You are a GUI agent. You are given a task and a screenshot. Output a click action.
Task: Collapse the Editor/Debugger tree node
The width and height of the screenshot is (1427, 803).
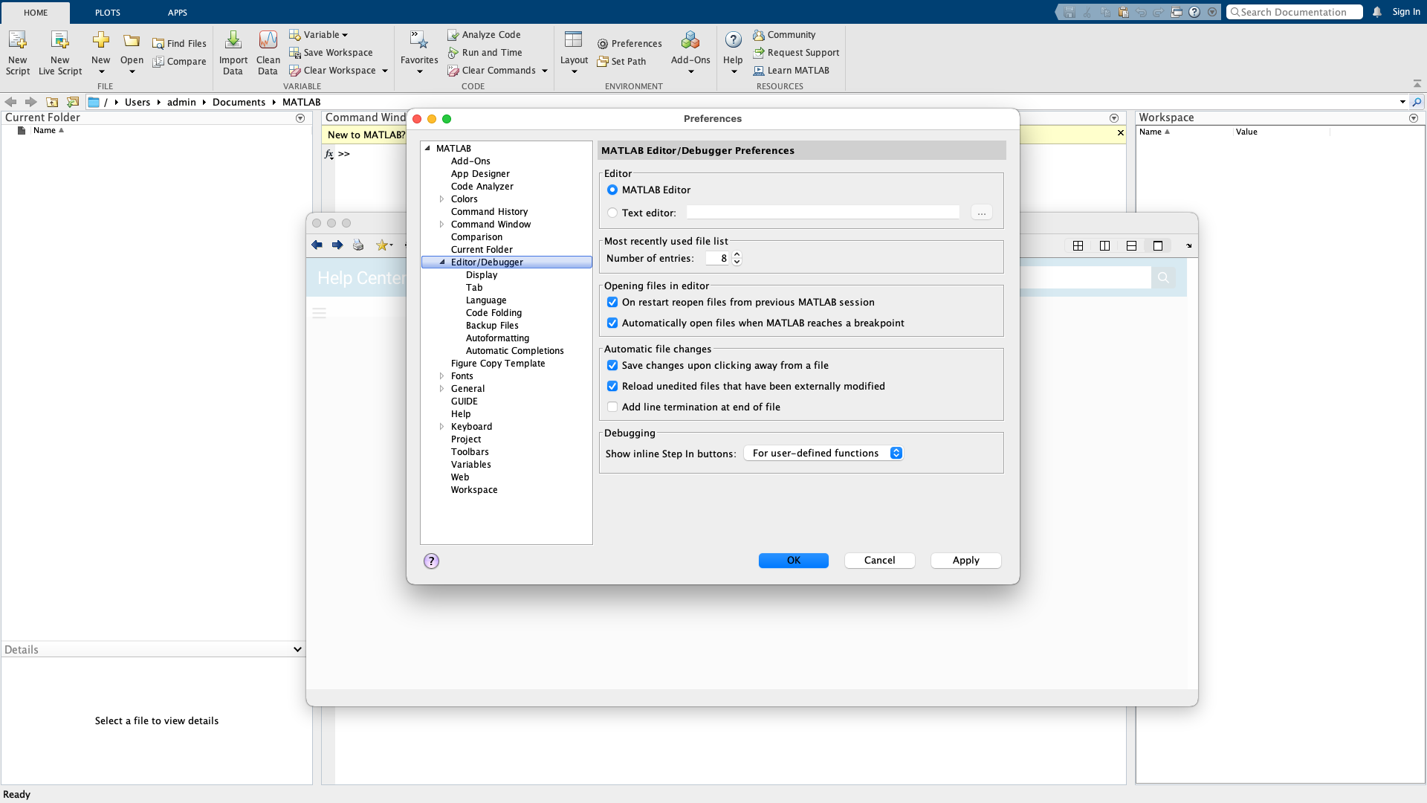click(442, 262)
